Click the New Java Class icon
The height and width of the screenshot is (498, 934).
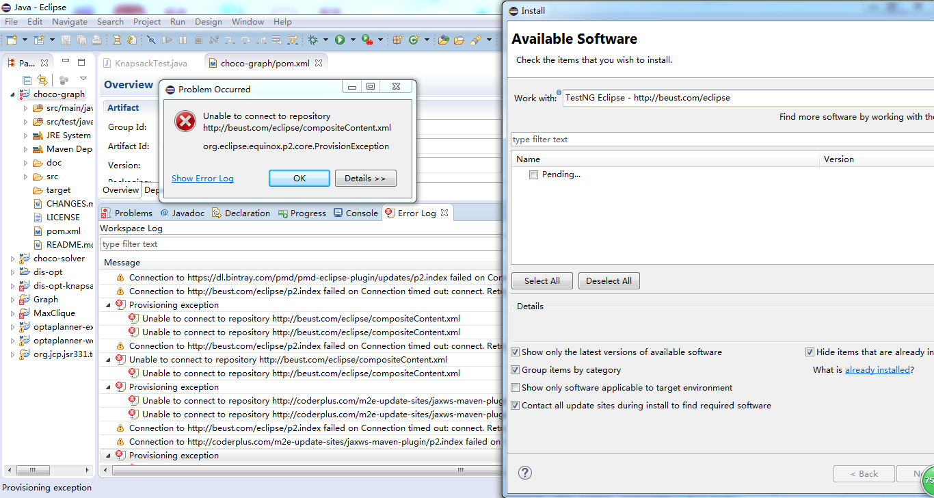414,40
